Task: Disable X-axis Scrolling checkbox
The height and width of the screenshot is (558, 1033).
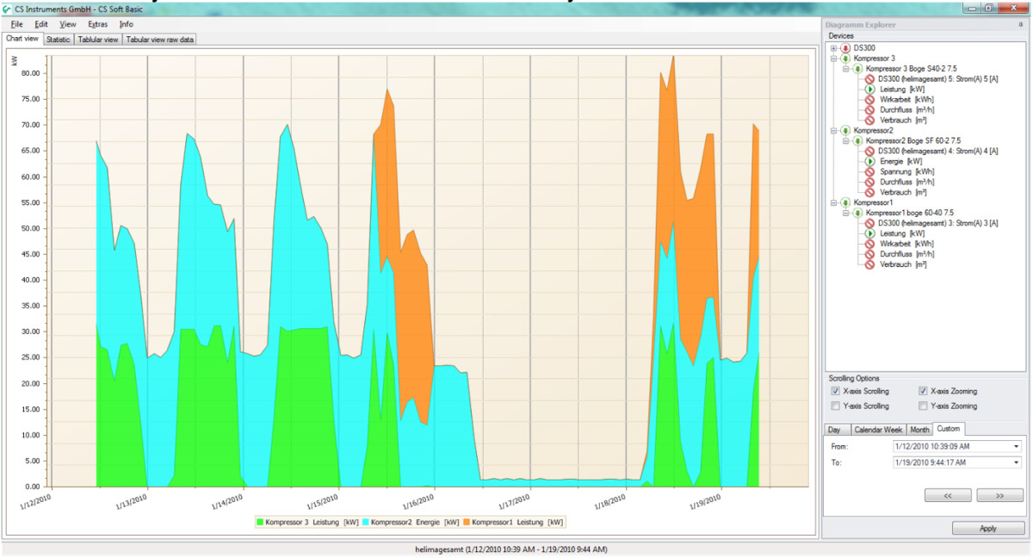Action: coord(836,391)
